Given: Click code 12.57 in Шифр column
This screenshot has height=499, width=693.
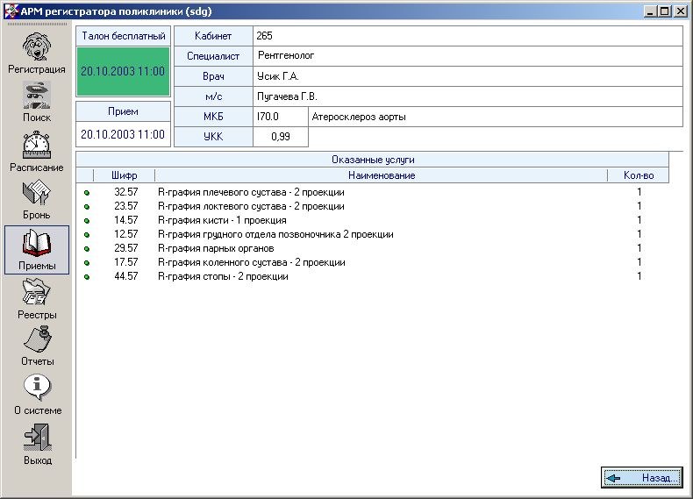Looking at the screenshot, I should 126,234.
